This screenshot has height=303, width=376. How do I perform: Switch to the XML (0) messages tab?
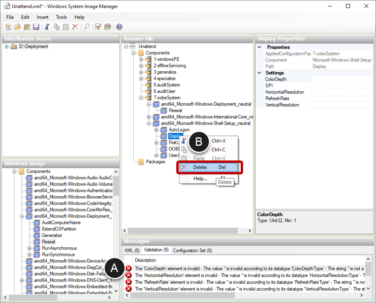tap(132, 250)
